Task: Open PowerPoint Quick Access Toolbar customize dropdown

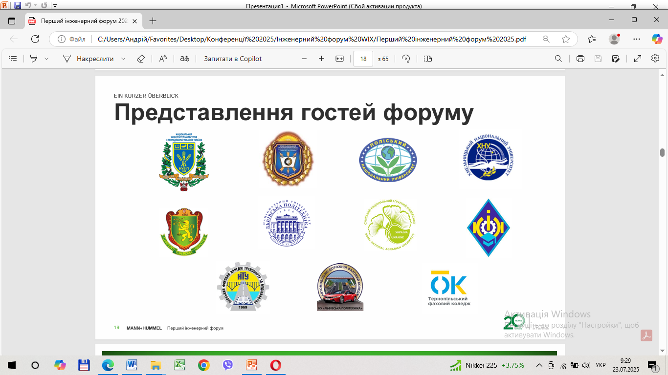Action: coord(55,6)
